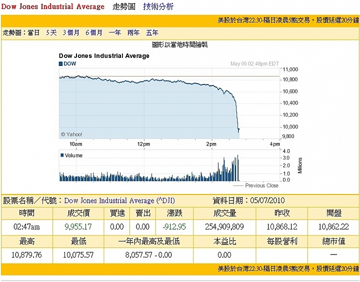Click the time value 02:47am
Screen dimensions: 360x282
[26, 227]
